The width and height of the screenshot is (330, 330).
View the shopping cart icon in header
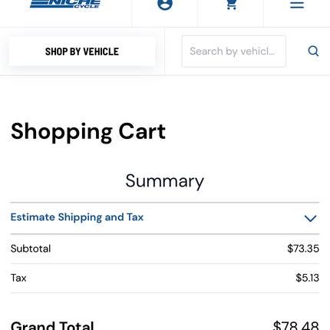point(231,5)
